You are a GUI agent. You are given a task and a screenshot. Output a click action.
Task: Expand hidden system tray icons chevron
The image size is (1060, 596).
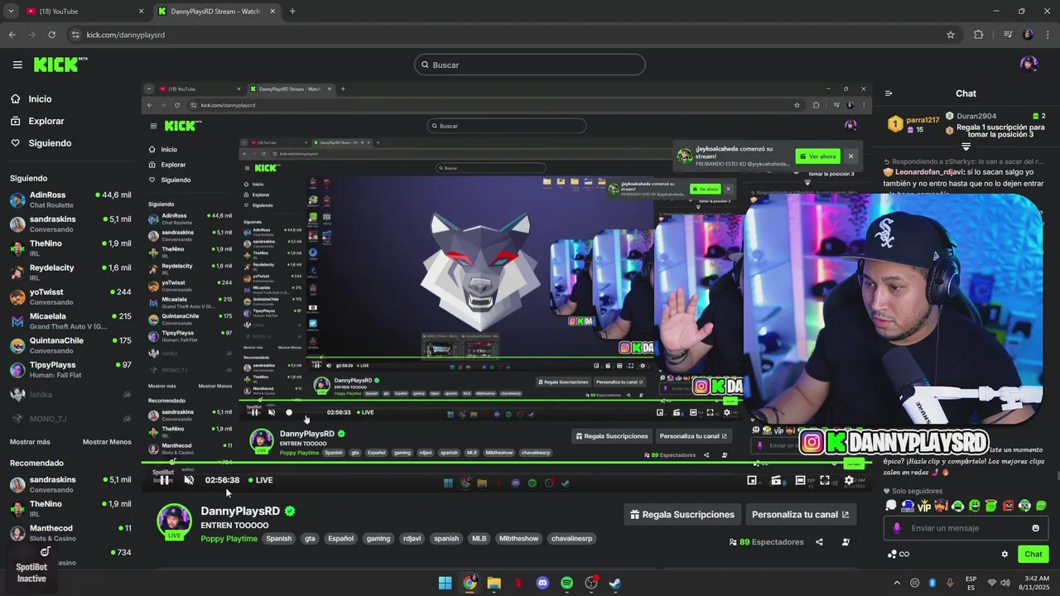pos(898,583)
